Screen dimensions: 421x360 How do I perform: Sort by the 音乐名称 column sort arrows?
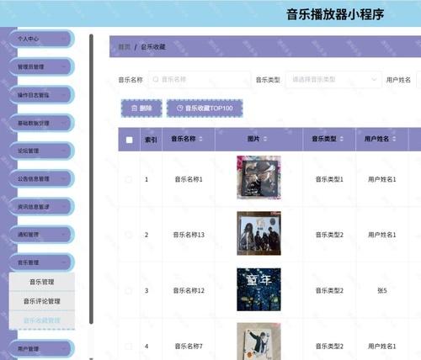coord(200,139)
